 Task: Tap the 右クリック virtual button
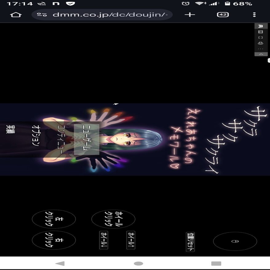(x=54, y=240)
